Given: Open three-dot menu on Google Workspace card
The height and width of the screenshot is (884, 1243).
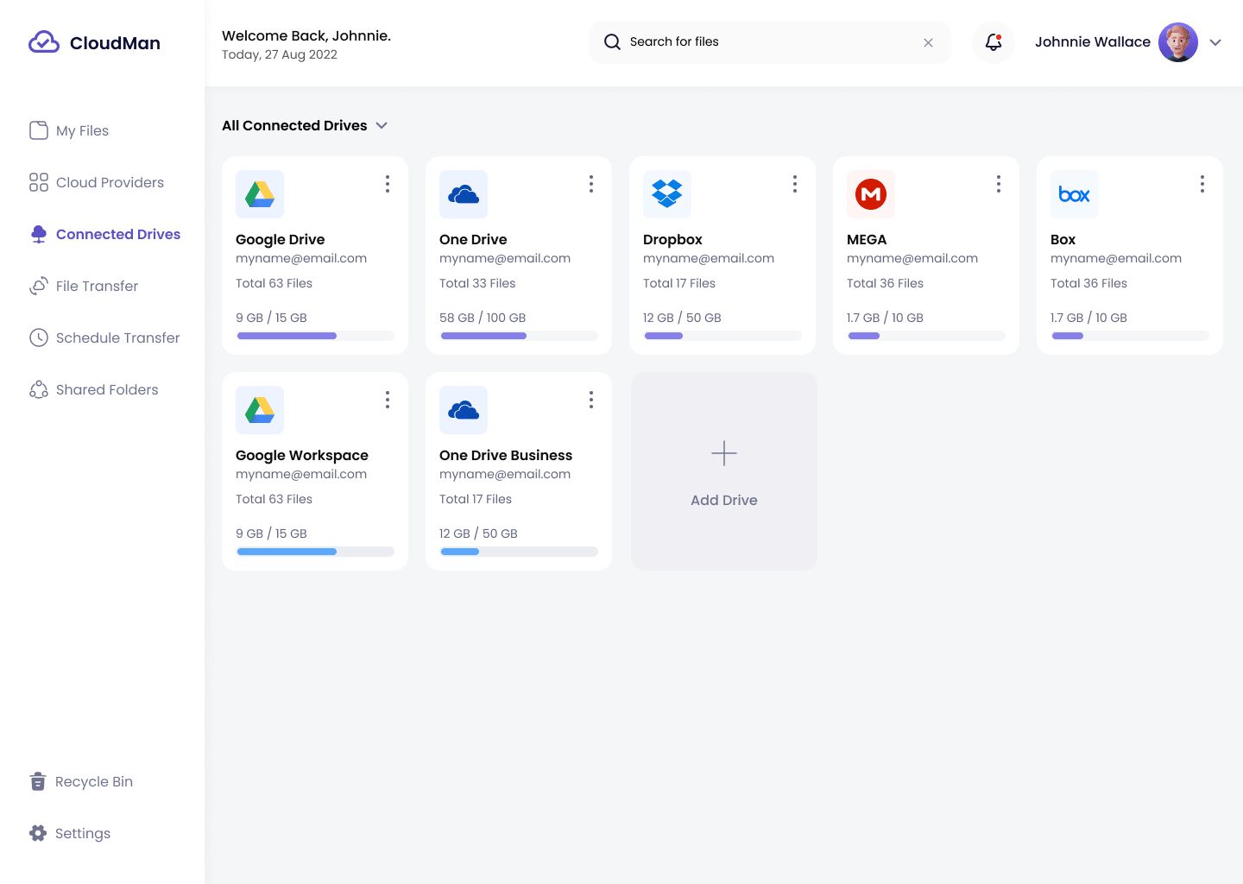Looking at the screenshot, I should coord(388,400).
